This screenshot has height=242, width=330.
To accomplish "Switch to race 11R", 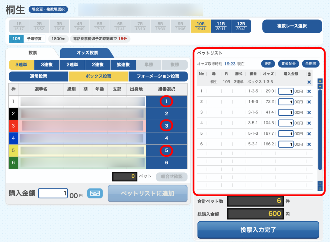I will pyautogui.click(x=221, y=26).
